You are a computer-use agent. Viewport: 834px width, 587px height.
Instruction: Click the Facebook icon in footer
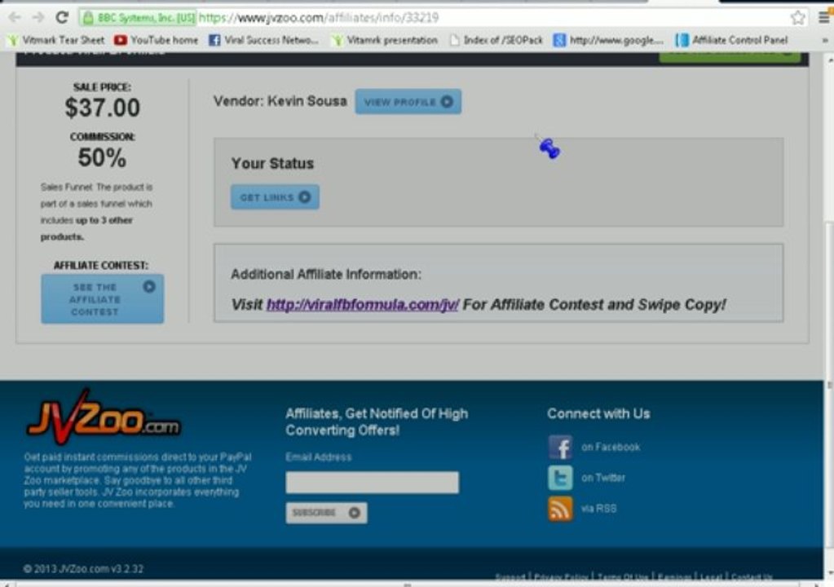pos(560,447)
